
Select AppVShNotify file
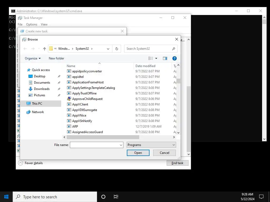point(82,121)
